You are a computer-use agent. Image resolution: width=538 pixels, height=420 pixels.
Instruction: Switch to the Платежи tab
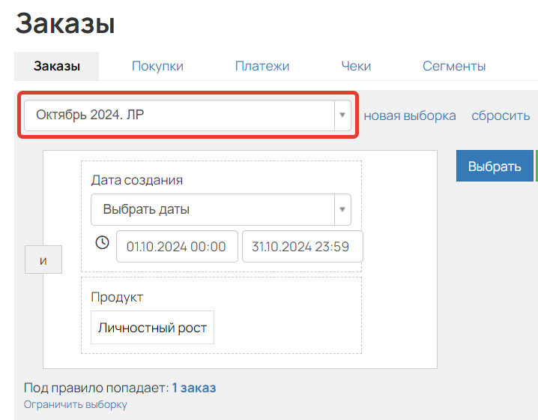(262, 66)
